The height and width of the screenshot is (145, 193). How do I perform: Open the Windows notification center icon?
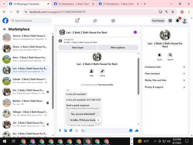(x=187, y=141)
